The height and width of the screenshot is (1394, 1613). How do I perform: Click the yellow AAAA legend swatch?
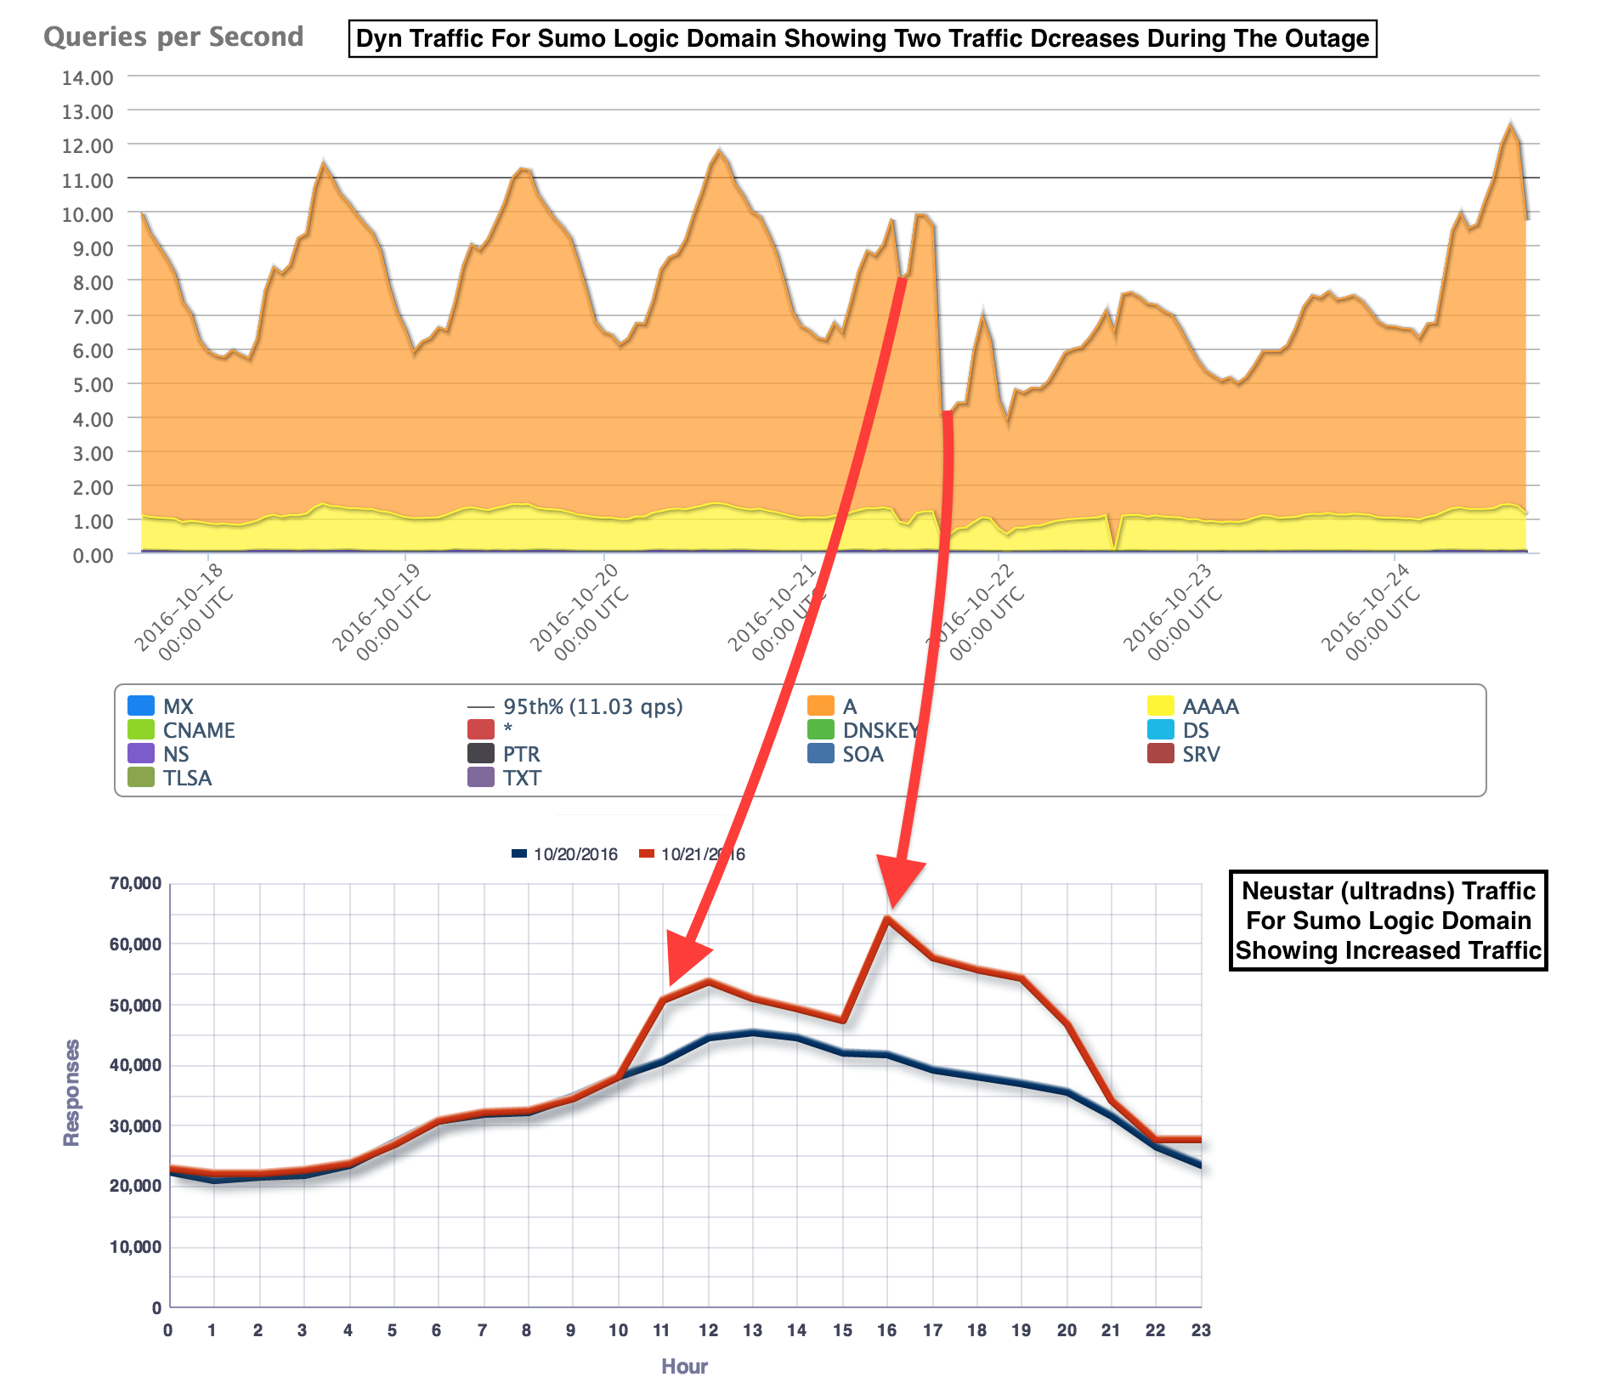tap(1160, 705)
